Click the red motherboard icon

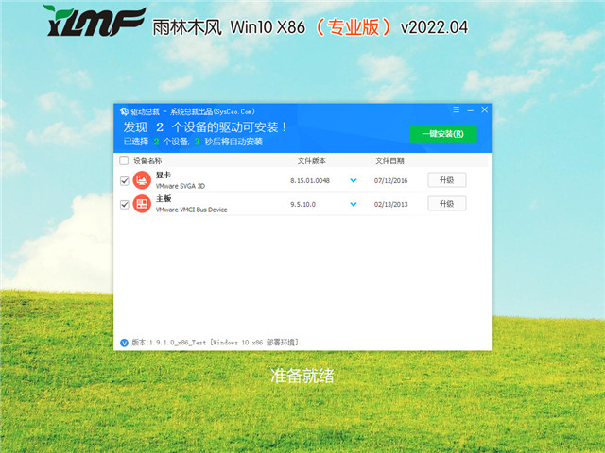pos(142,204)
